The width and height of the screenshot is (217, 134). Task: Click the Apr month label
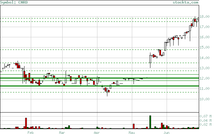tap(97, 132)
